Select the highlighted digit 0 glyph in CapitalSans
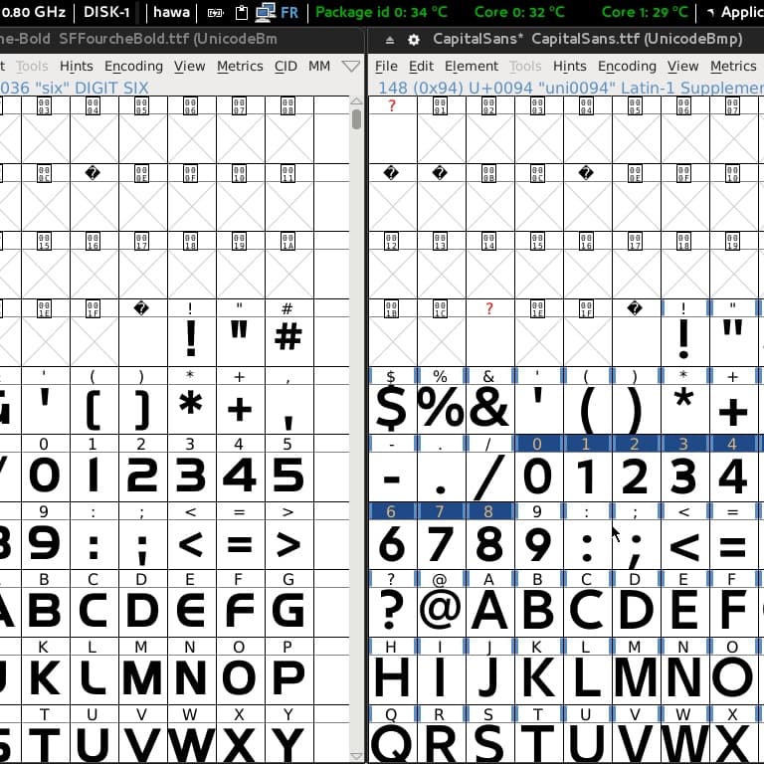The width and height of the screenshot is (764, 764). tap(538, 477)
